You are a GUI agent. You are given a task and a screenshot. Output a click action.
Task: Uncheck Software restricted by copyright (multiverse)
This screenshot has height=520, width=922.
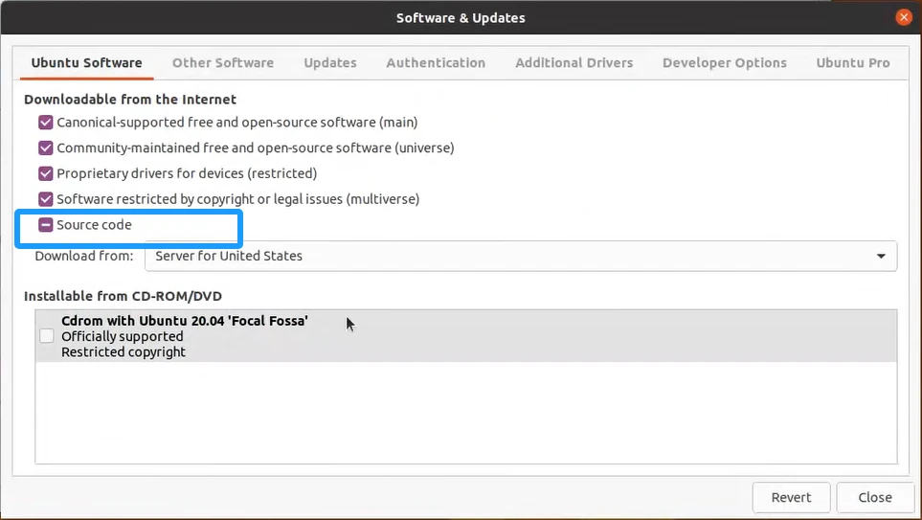coord(45,199)
